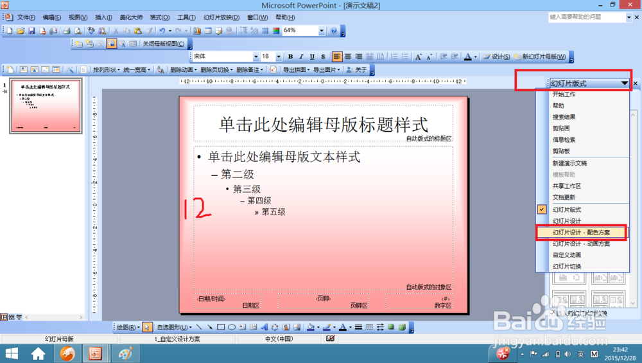
Task: Open the 美化大师 menu
Action: click(131, 17)
